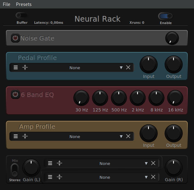
Task: Toggle the 6 Band EQ power button
Action: (15, 94)
